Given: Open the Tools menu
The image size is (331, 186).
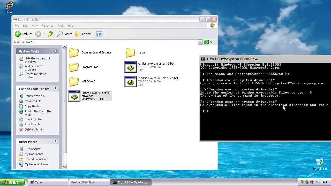Looking at the screenshot, I should tap(61, 26).
